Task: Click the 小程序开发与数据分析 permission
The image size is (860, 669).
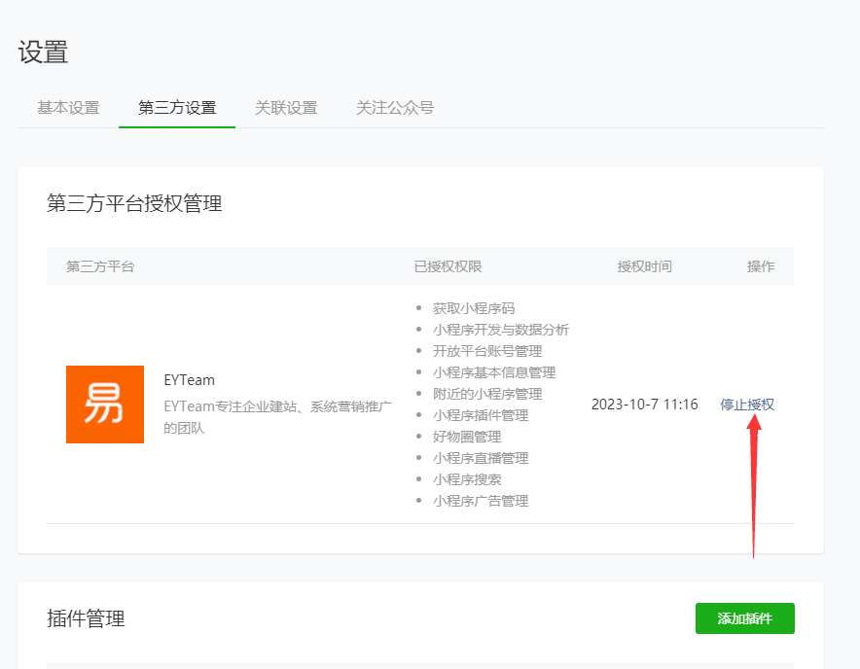Action: pyautogui.click(x=499, y=330)
